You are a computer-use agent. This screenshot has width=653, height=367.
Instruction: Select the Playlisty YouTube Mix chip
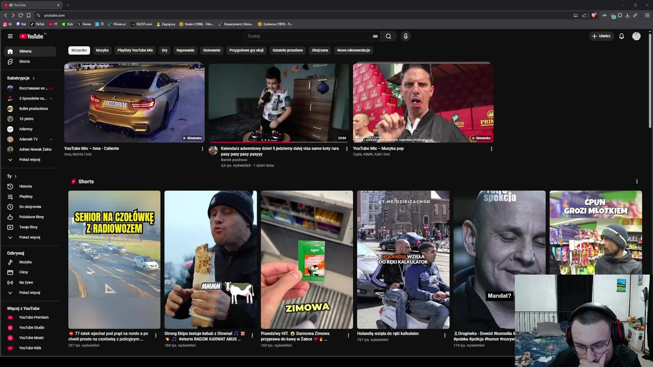pos(135,50)
